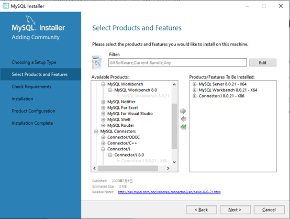Select MySQL Notifier in Available Products

pos(121,102)
